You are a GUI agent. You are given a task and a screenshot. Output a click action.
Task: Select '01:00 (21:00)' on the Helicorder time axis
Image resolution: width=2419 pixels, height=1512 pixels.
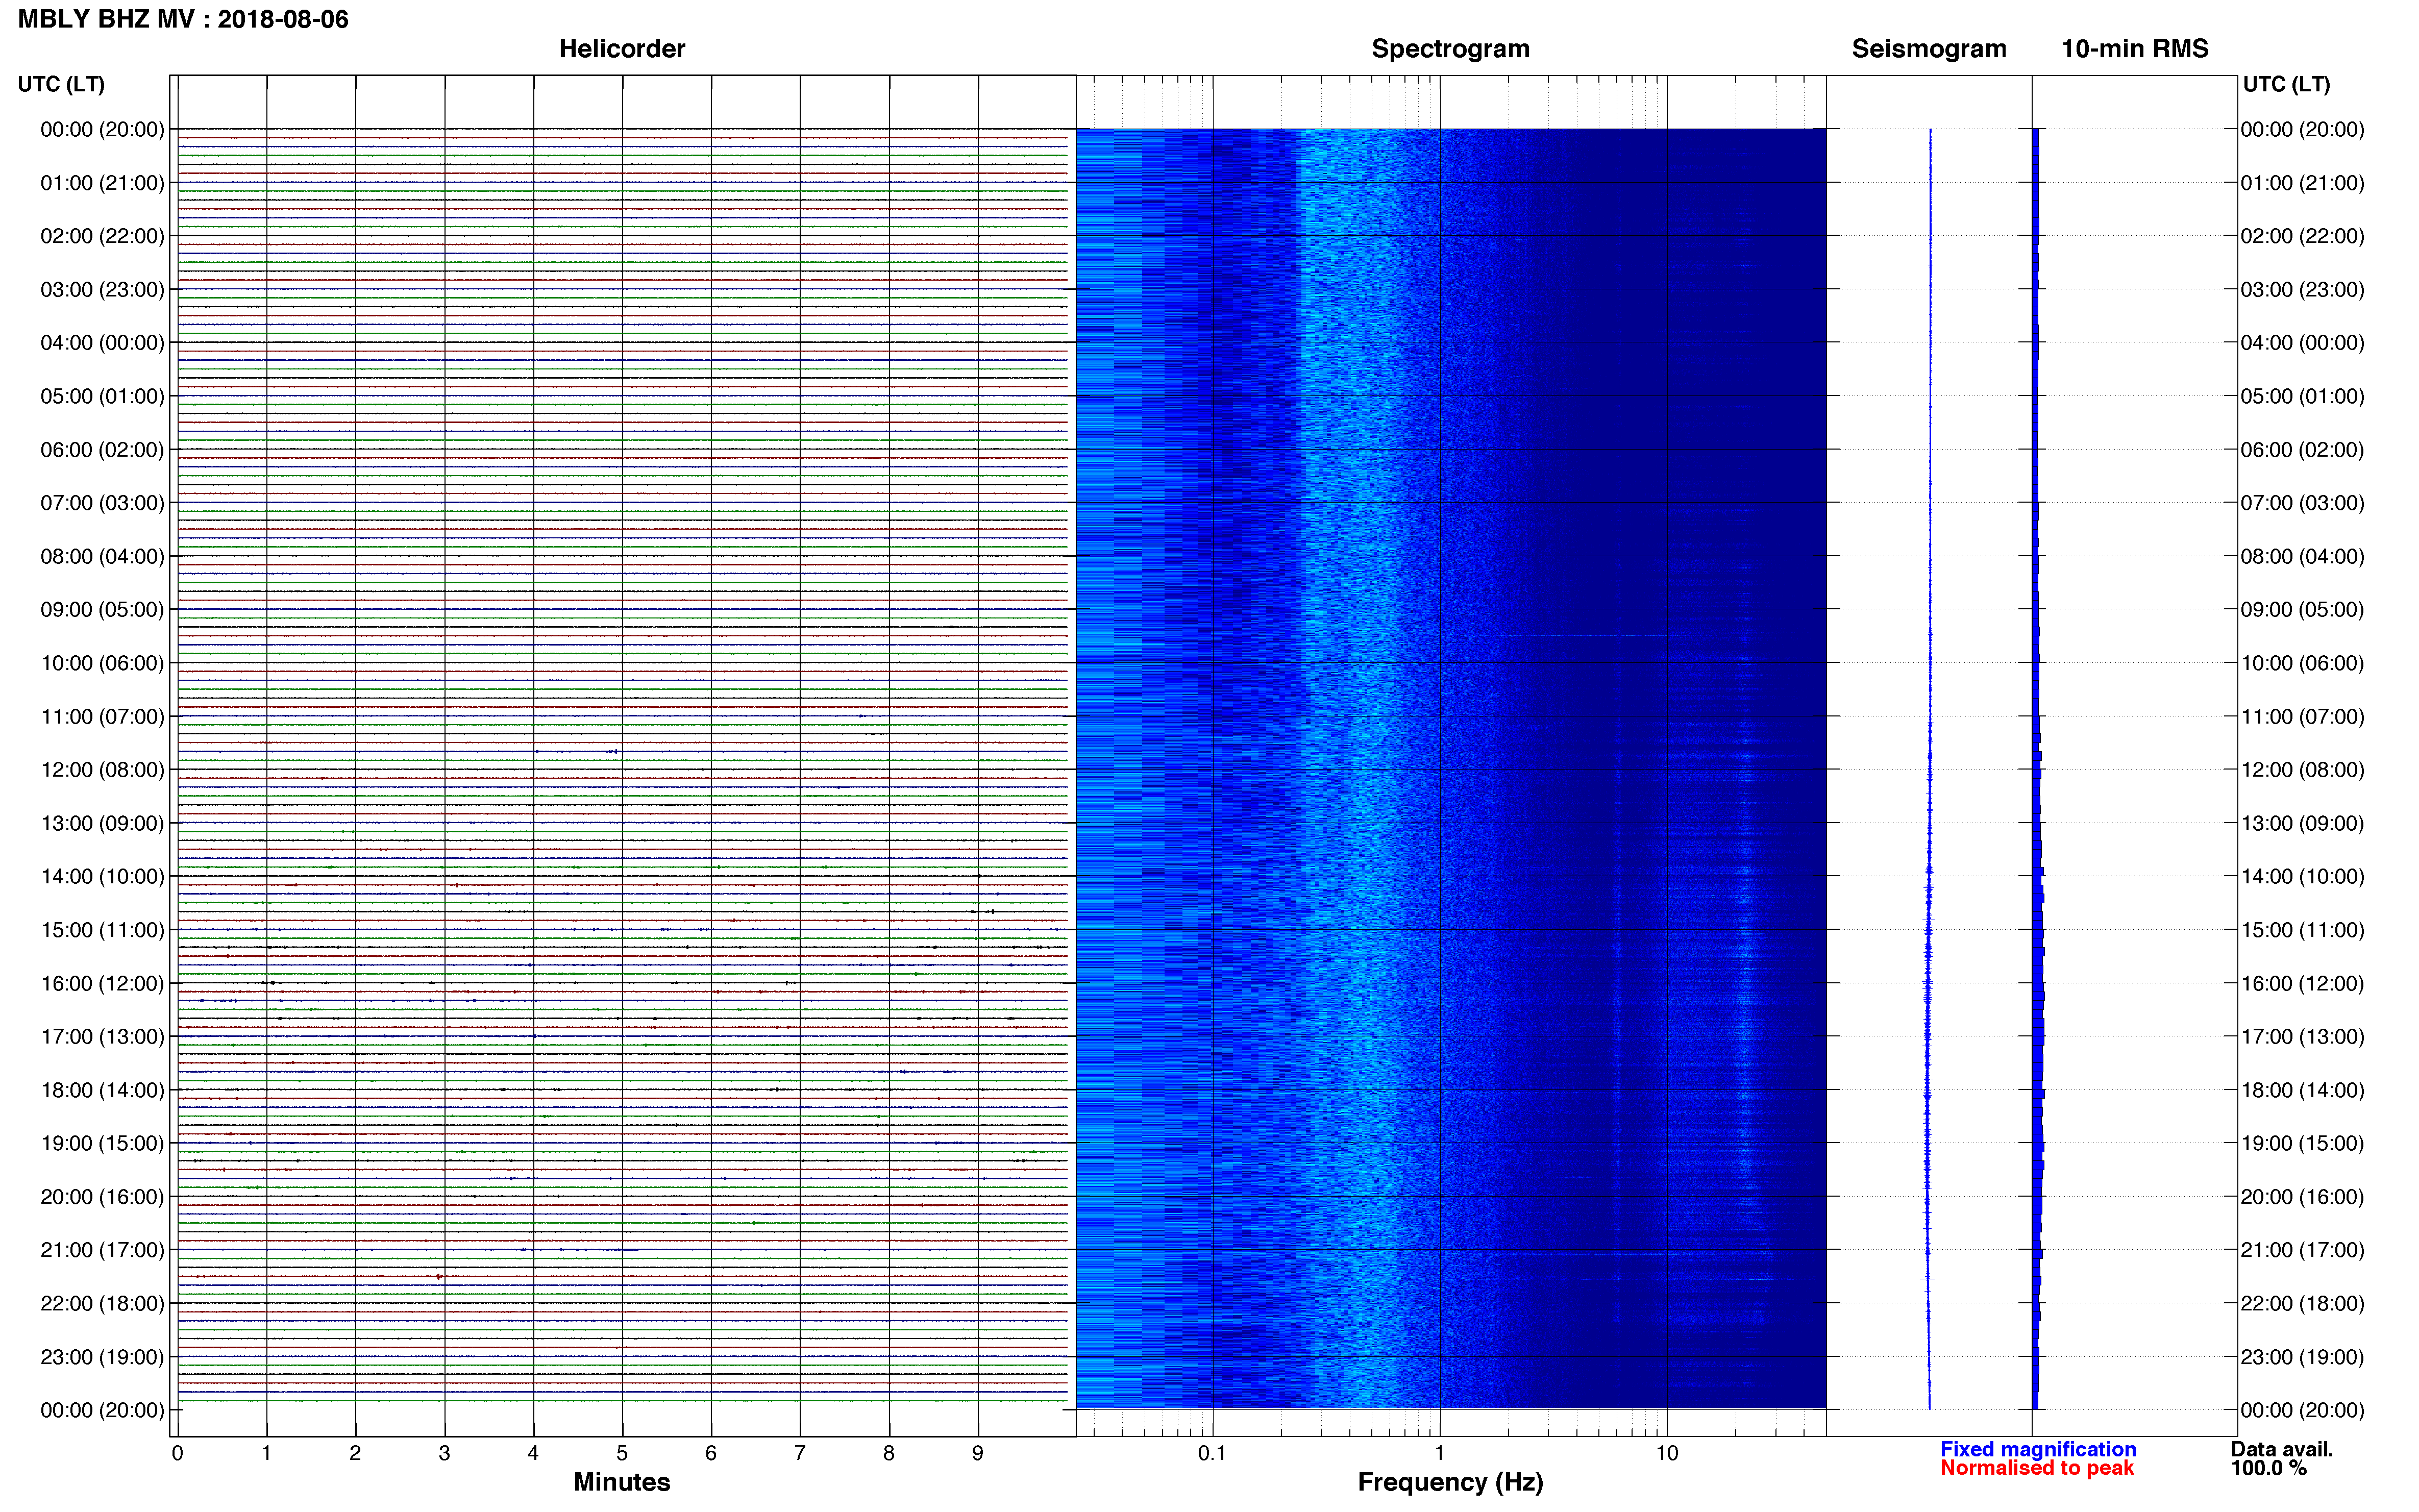102,183
